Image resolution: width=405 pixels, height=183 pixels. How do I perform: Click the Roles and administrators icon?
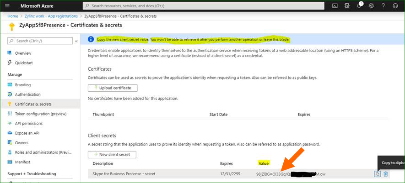pos(10,152)
